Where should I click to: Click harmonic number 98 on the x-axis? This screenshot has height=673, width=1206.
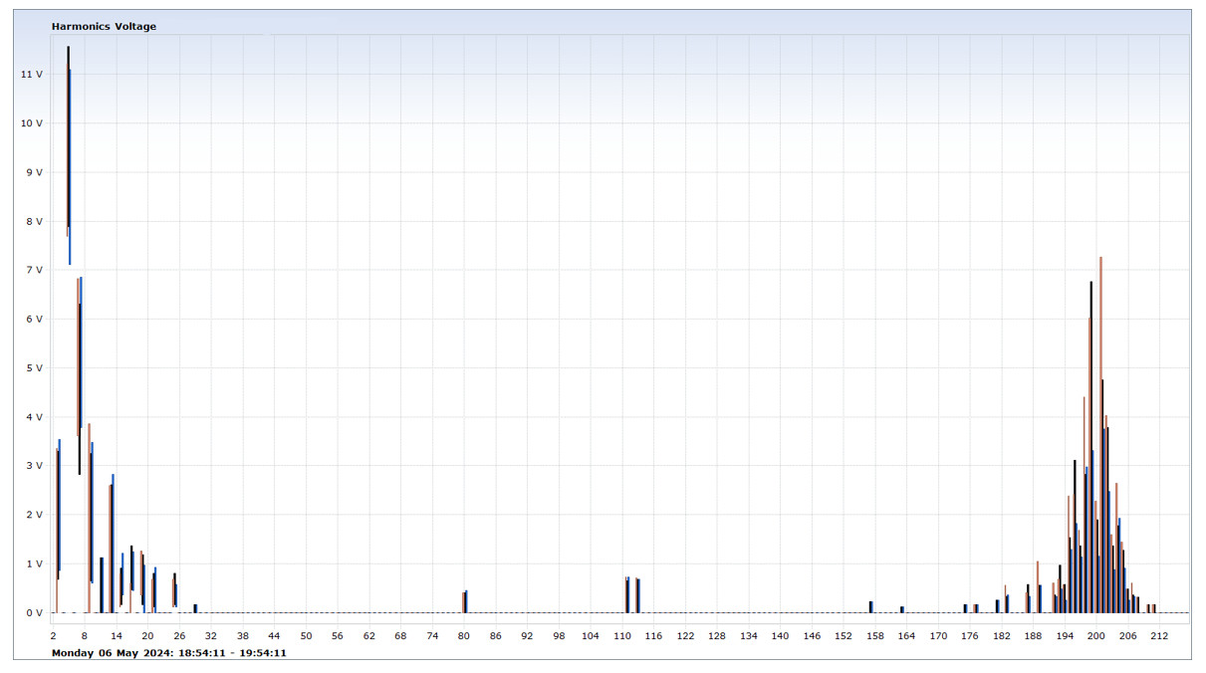tap(559, 635)
